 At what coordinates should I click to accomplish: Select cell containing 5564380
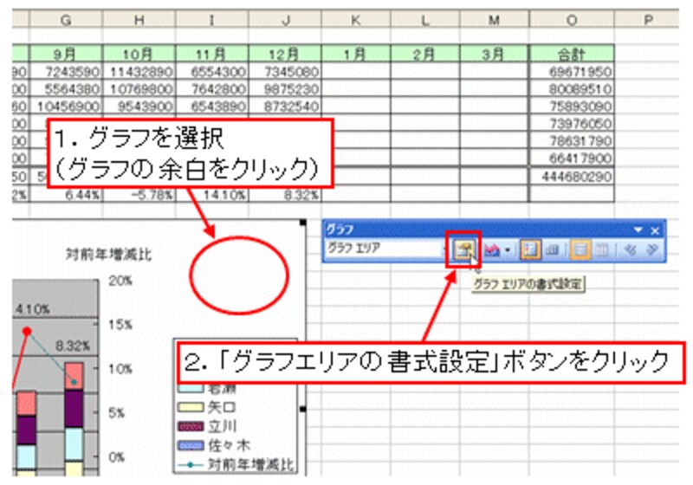[66, 89]
